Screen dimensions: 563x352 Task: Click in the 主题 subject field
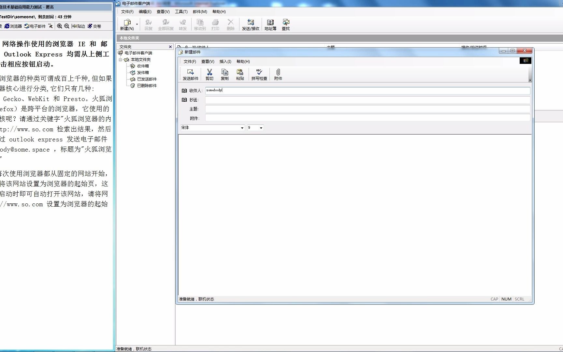tap(368, 109)
